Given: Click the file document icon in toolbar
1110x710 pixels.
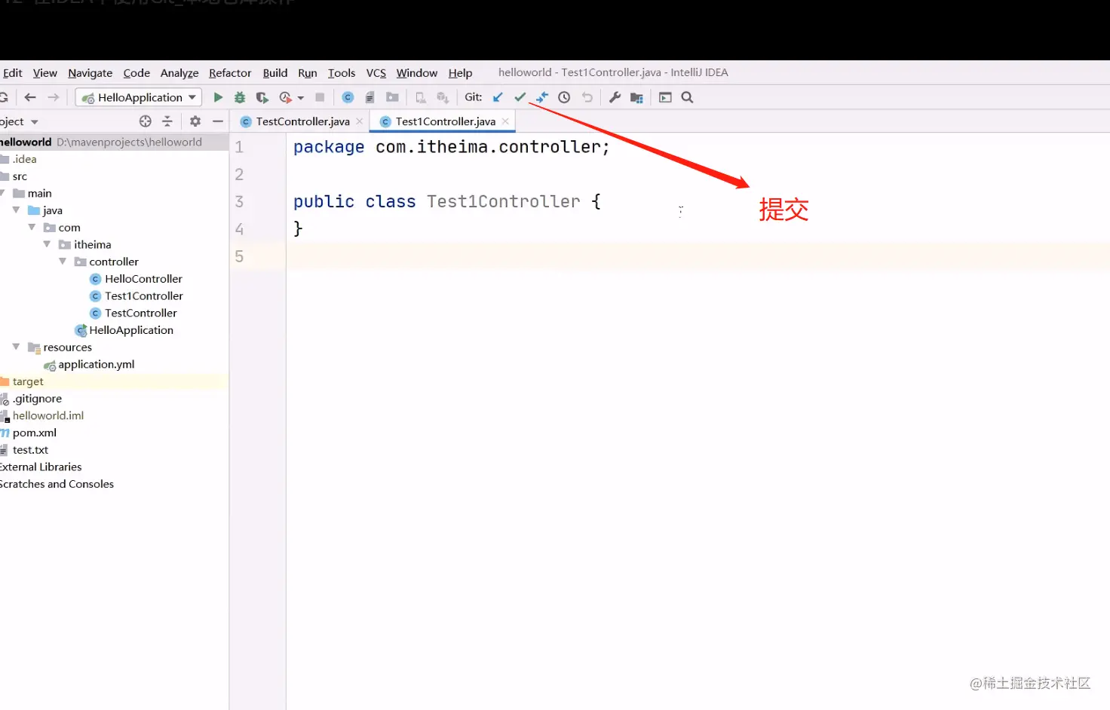Looking at the screenshot, I should pyautogui.click(x=369, y=97).
